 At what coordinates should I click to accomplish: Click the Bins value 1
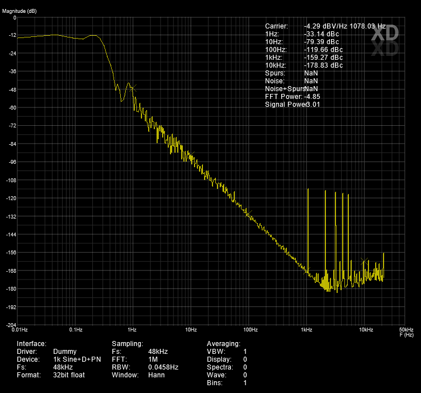[x=245, y=383]
